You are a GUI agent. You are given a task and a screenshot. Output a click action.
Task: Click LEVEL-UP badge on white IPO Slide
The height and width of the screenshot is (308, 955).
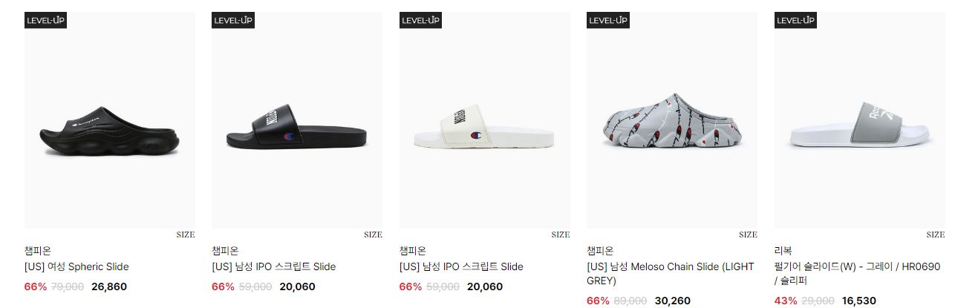(421, 20)
